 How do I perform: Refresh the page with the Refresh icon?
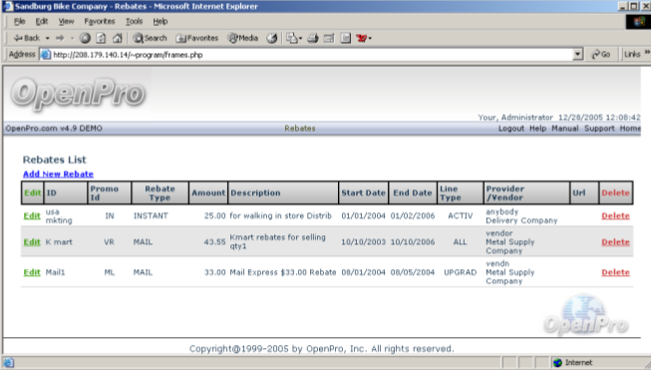click(101, 38)
